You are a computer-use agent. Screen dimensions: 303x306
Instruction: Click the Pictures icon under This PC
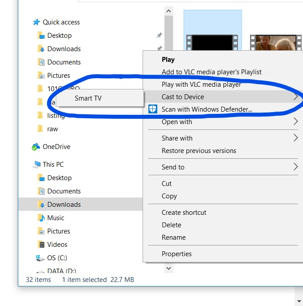(41, 231)
